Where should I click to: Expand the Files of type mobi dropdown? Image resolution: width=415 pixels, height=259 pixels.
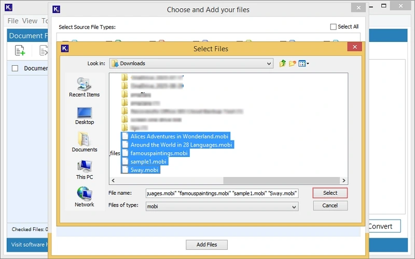click(x=294, y=207)
